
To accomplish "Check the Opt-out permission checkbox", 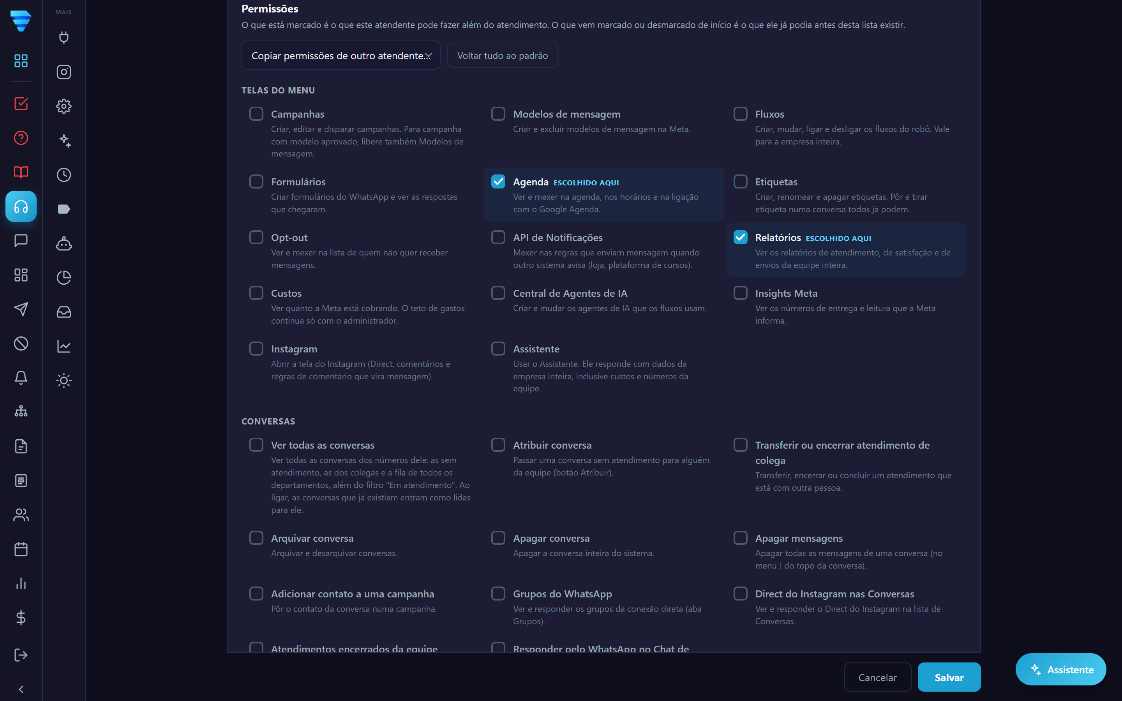I will [x=256, y=237].
